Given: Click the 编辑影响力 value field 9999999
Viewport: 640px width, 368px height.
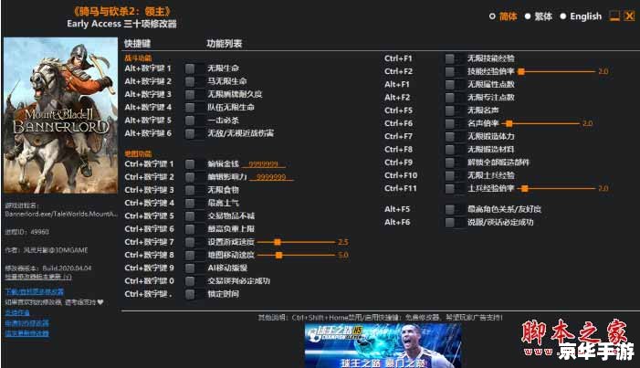Looking at the screenshot, I should click(271, 177).
